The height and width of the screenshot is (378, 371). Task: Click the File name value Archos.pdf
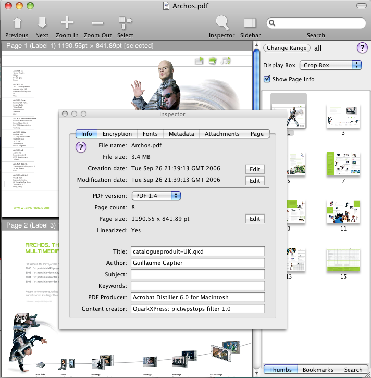coord(146,145)
